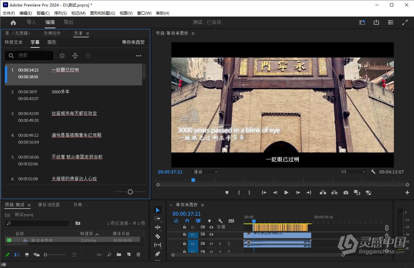Toggle project writable green pencil icon
414x268 pixels.
(7, 255)
